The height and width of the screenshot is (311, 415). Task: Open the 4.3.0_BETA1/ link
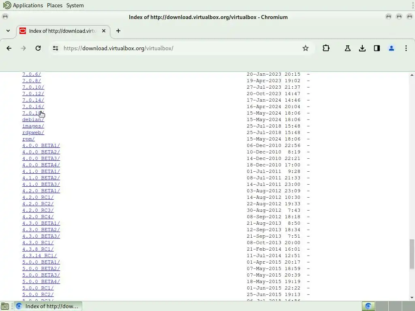(x=41, y=223)
